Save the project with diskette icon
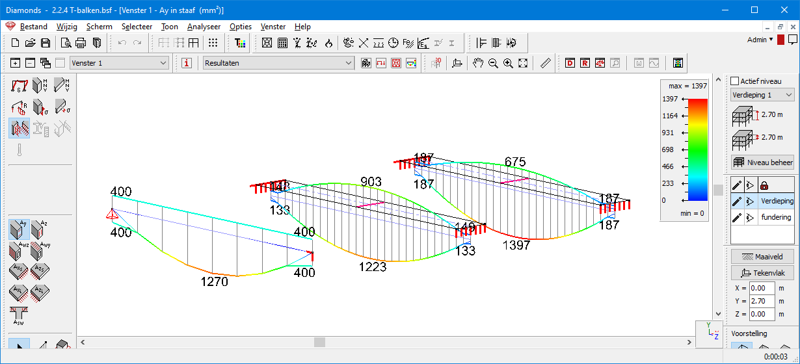The width and height of the screenshot is (800, 364). [x=45, y=43]
